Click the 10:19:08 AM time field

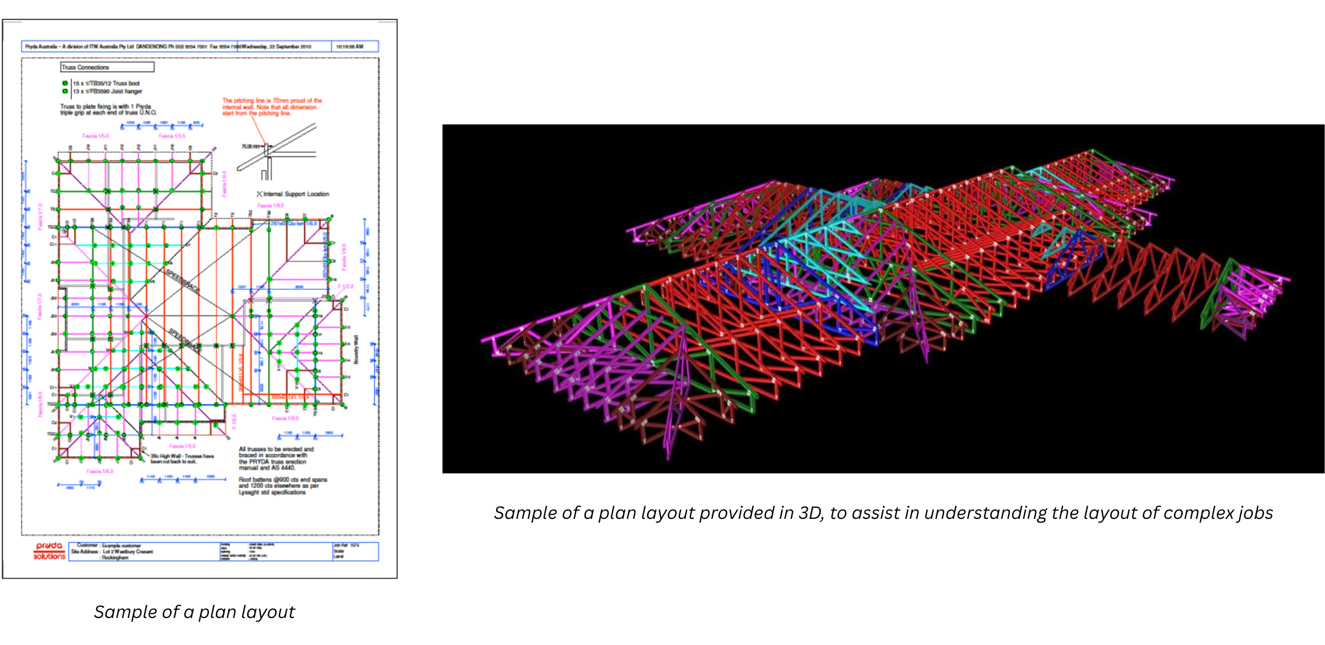pos(350,47)
